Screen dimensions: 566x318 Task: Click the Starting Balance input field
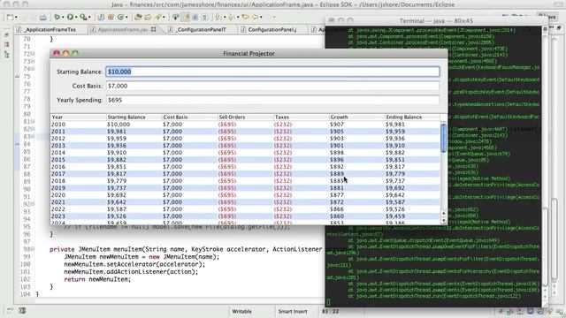pyautogui.click(x=272, y=72)
